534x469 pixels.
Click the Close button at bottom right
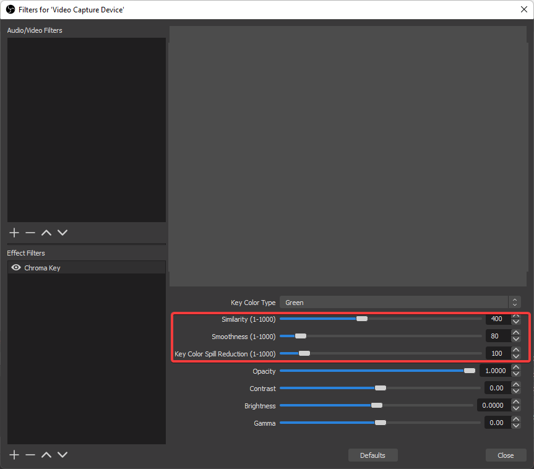[506, 455]
